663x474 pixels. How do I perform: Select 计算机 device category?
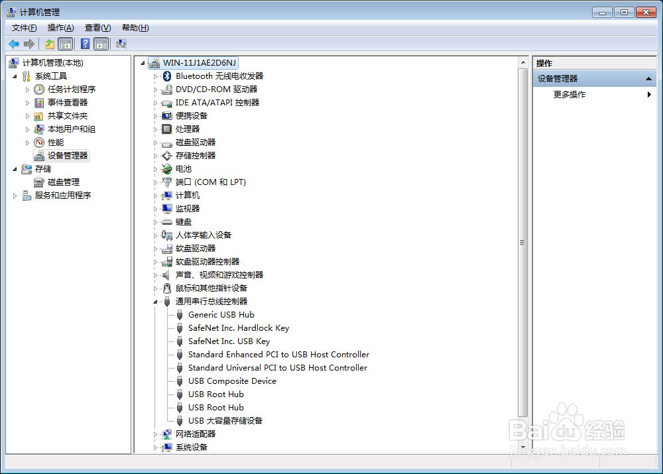tap(188, 196)
